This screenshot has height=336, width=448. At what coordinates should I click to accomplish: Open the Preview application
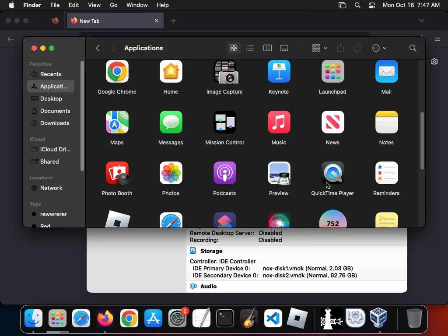[279, 173]
